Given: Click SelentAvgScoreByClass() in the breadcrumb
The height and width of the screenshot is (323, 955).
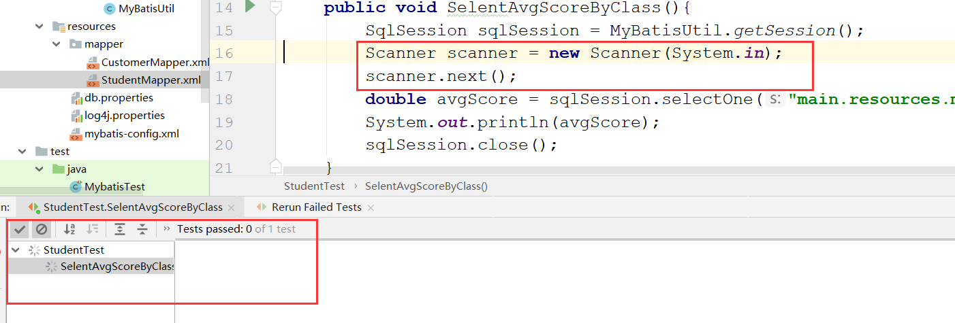Looking at the screenshot, I should tap(426, 186).
